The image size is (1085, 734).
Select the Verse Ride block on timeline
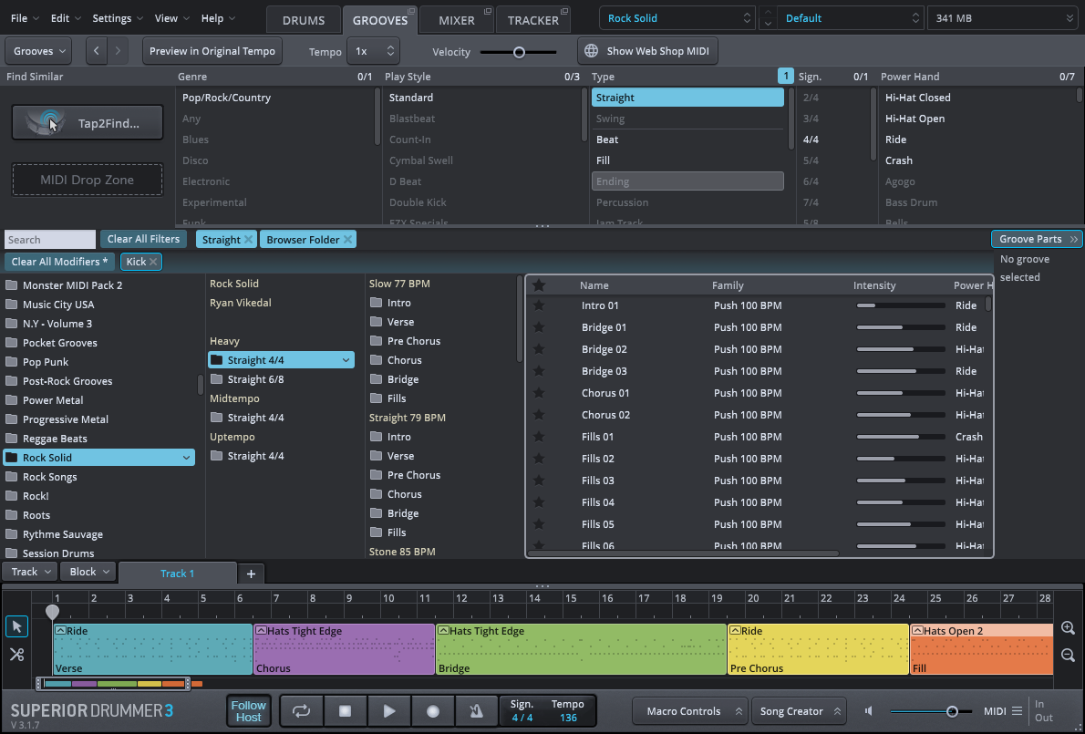(x=153, y=649)
